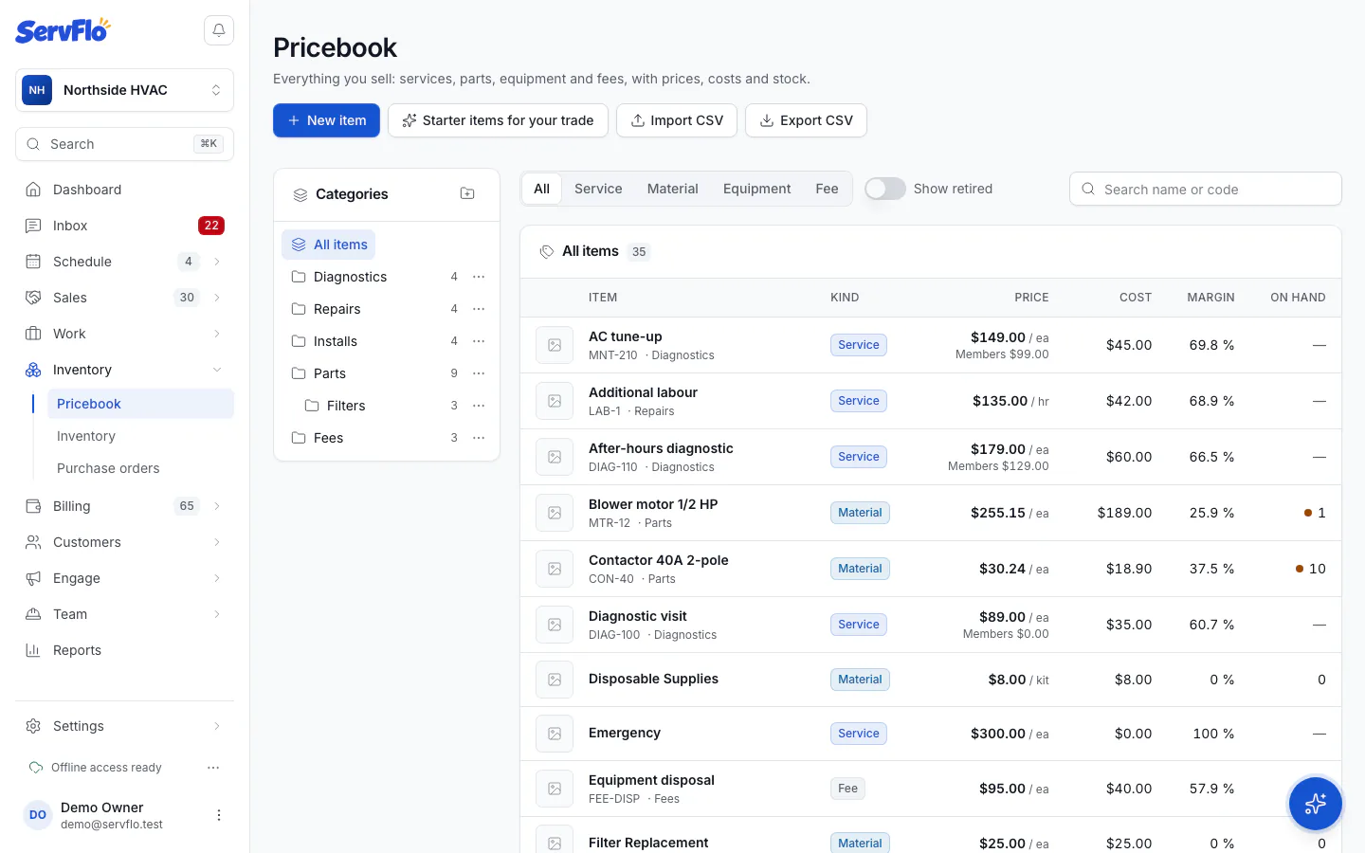Click the Import CSV button
This screenshot has height=853, width=1365.
tap(677, 120)
